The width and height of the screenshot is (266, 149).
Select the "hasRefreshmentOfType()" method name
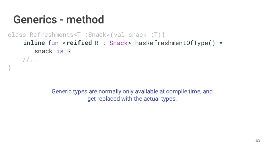[x=175, y=43]
